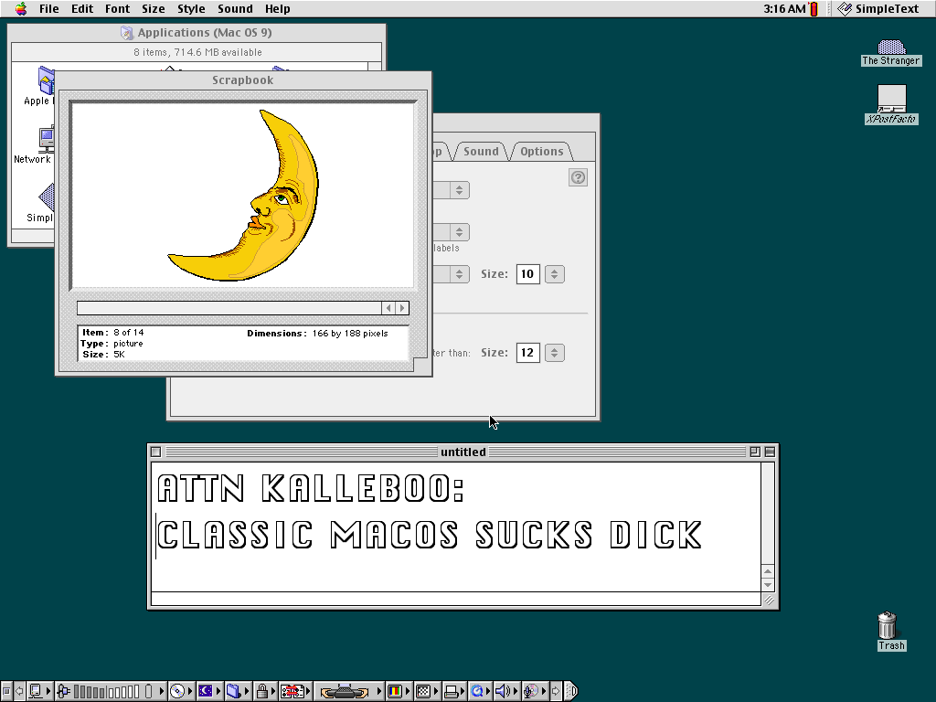This screenshot has height=702, width=936.
Task: Open the Monitor resolution checkerboard module
Action: pyautogui.click(x=426, y=691)
